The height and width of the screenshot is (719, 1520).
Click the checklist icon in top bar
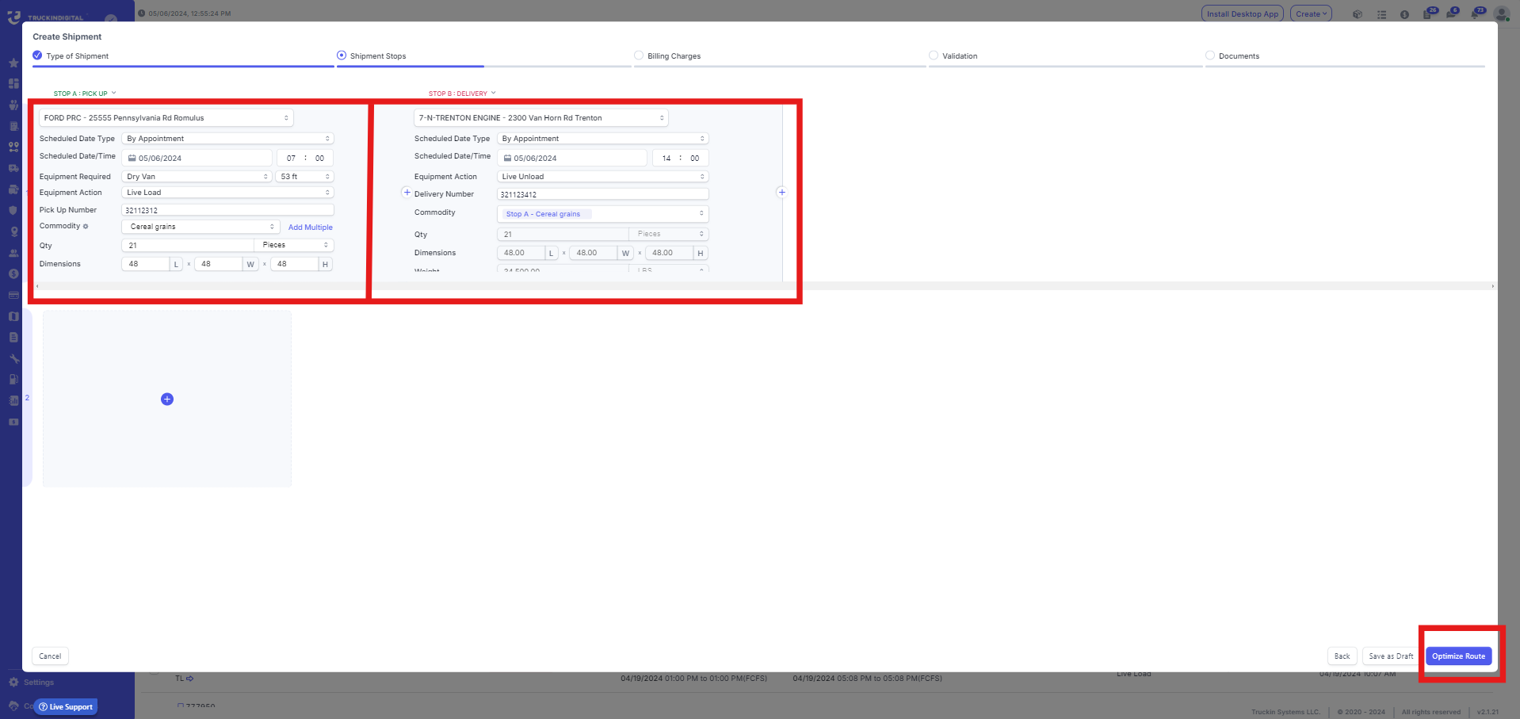pos(1381,14)
